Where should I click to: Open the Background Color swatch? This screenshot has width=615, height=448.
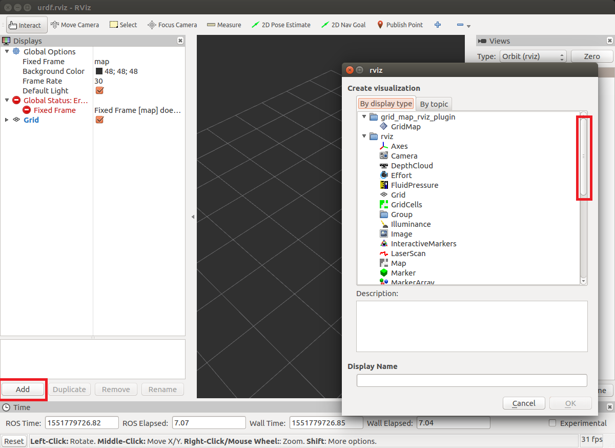(x=99, y=71)
